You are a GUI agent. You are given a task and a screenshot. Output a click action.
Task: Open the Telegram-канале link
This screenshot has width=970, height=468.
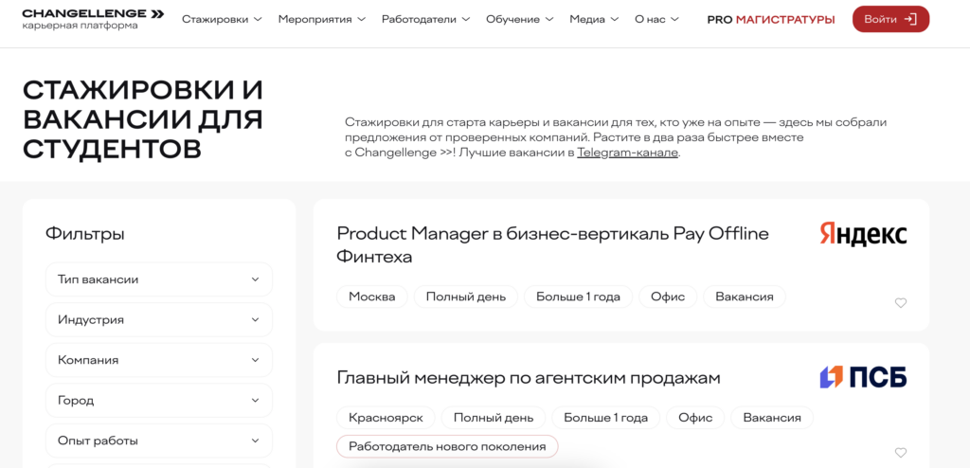627,153
